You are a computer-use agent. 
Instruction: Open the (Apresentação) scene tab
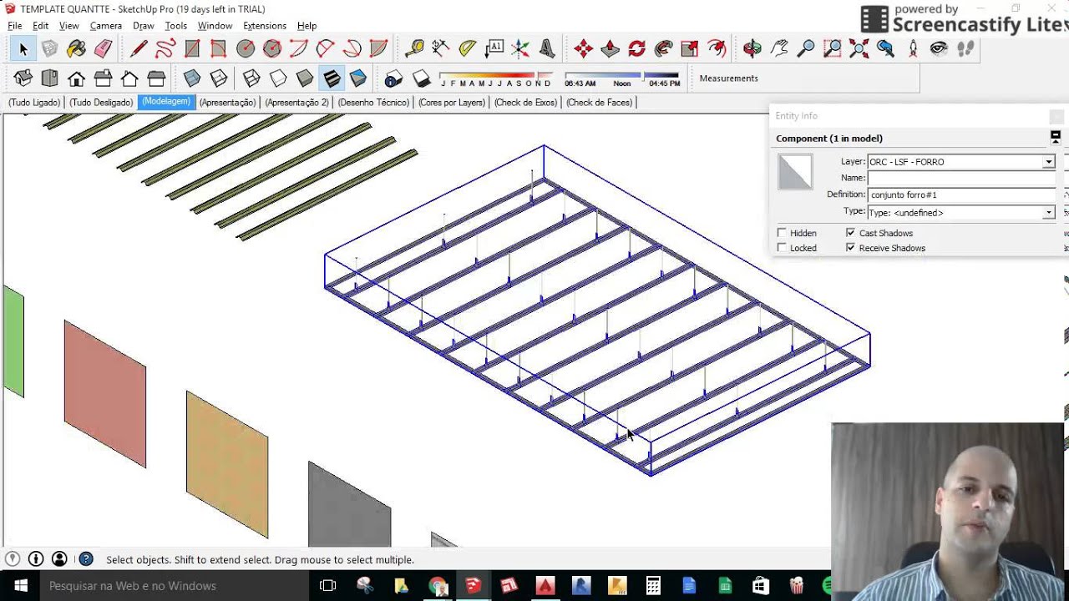point(227,103)
